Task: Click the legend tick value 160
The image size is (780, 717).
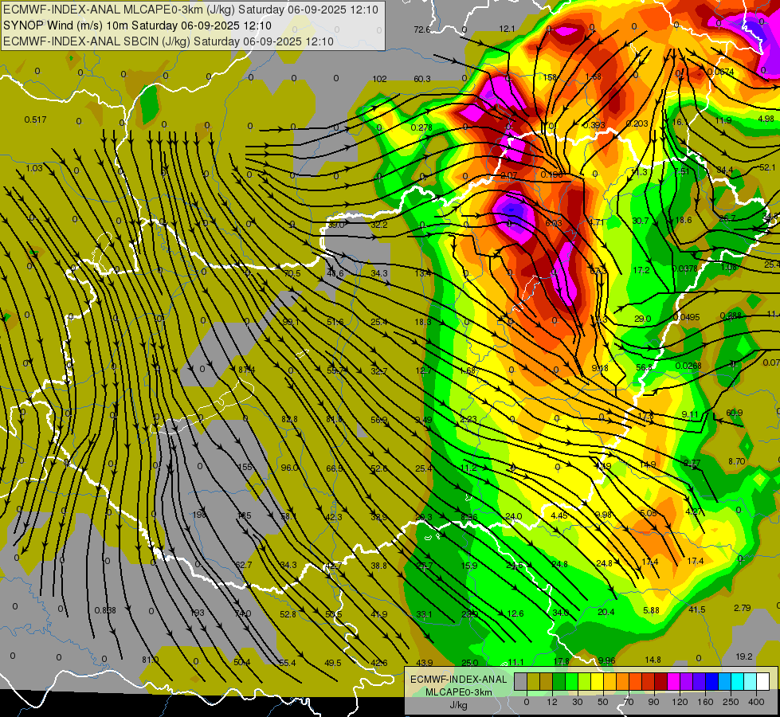Action: (x=705, y=702)
